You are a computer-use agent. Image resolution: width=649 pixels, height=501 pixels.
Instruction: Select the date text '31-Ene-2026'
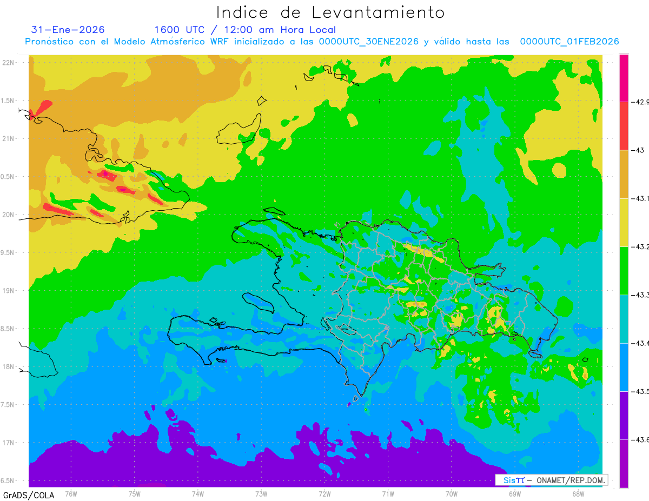point(68,30)
